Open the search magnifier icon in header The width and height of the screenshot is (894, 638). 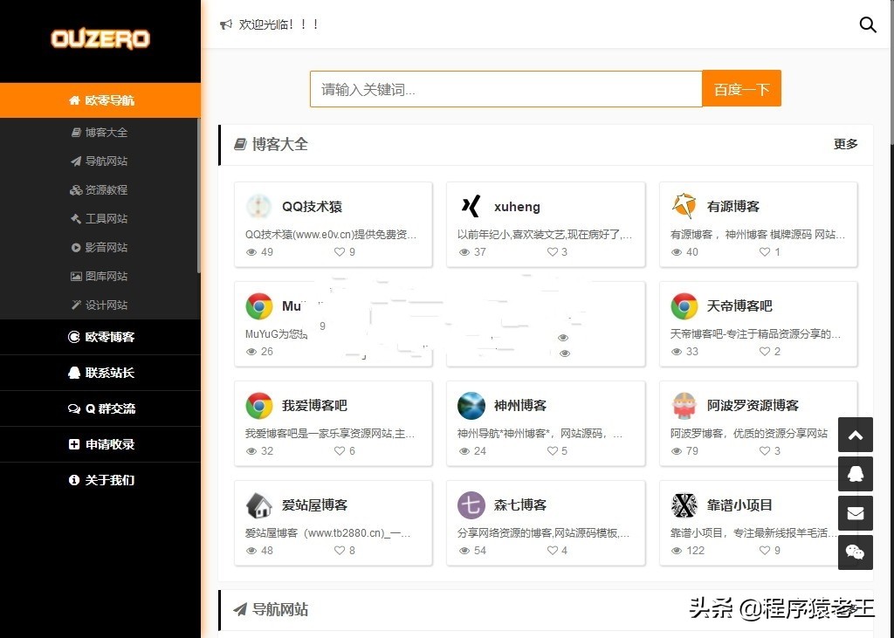[868, 24]
